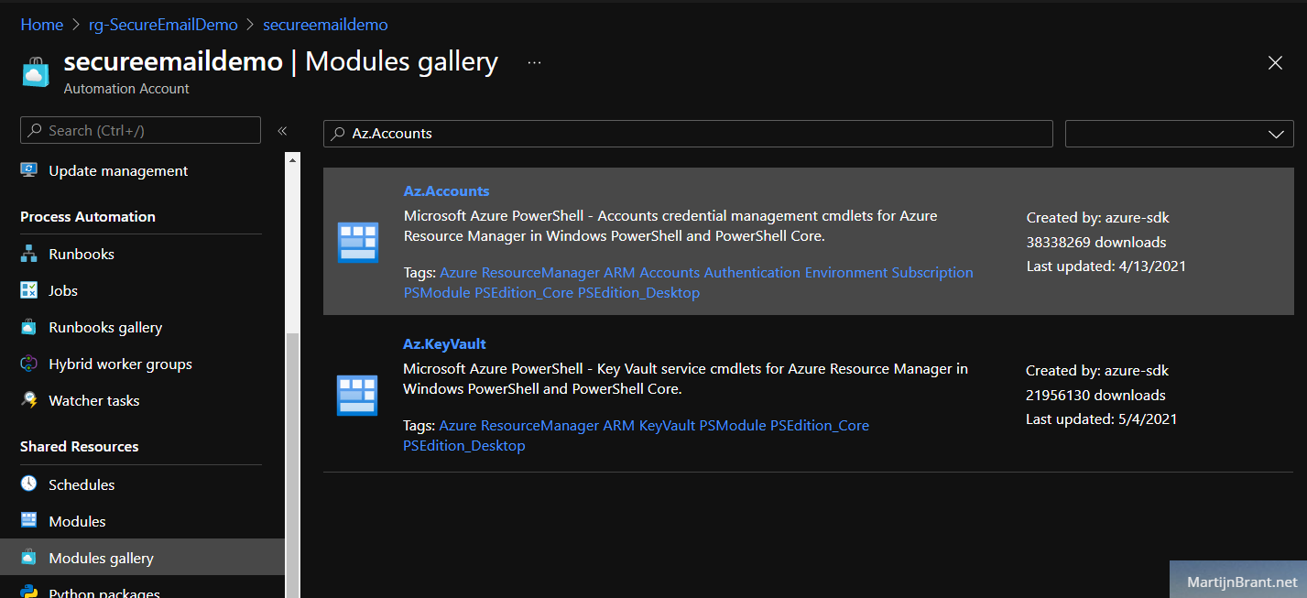Click the secureemaildemo breadcrumb link

tap(325, 25)
